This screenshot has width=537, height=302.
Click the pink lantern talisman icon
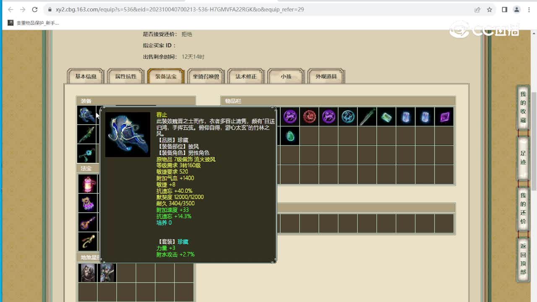(x=88, y=184)
